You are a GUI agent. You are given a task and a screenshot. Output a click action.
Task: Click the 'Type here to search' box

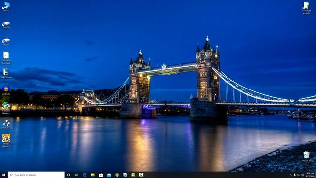coord(36,175)
